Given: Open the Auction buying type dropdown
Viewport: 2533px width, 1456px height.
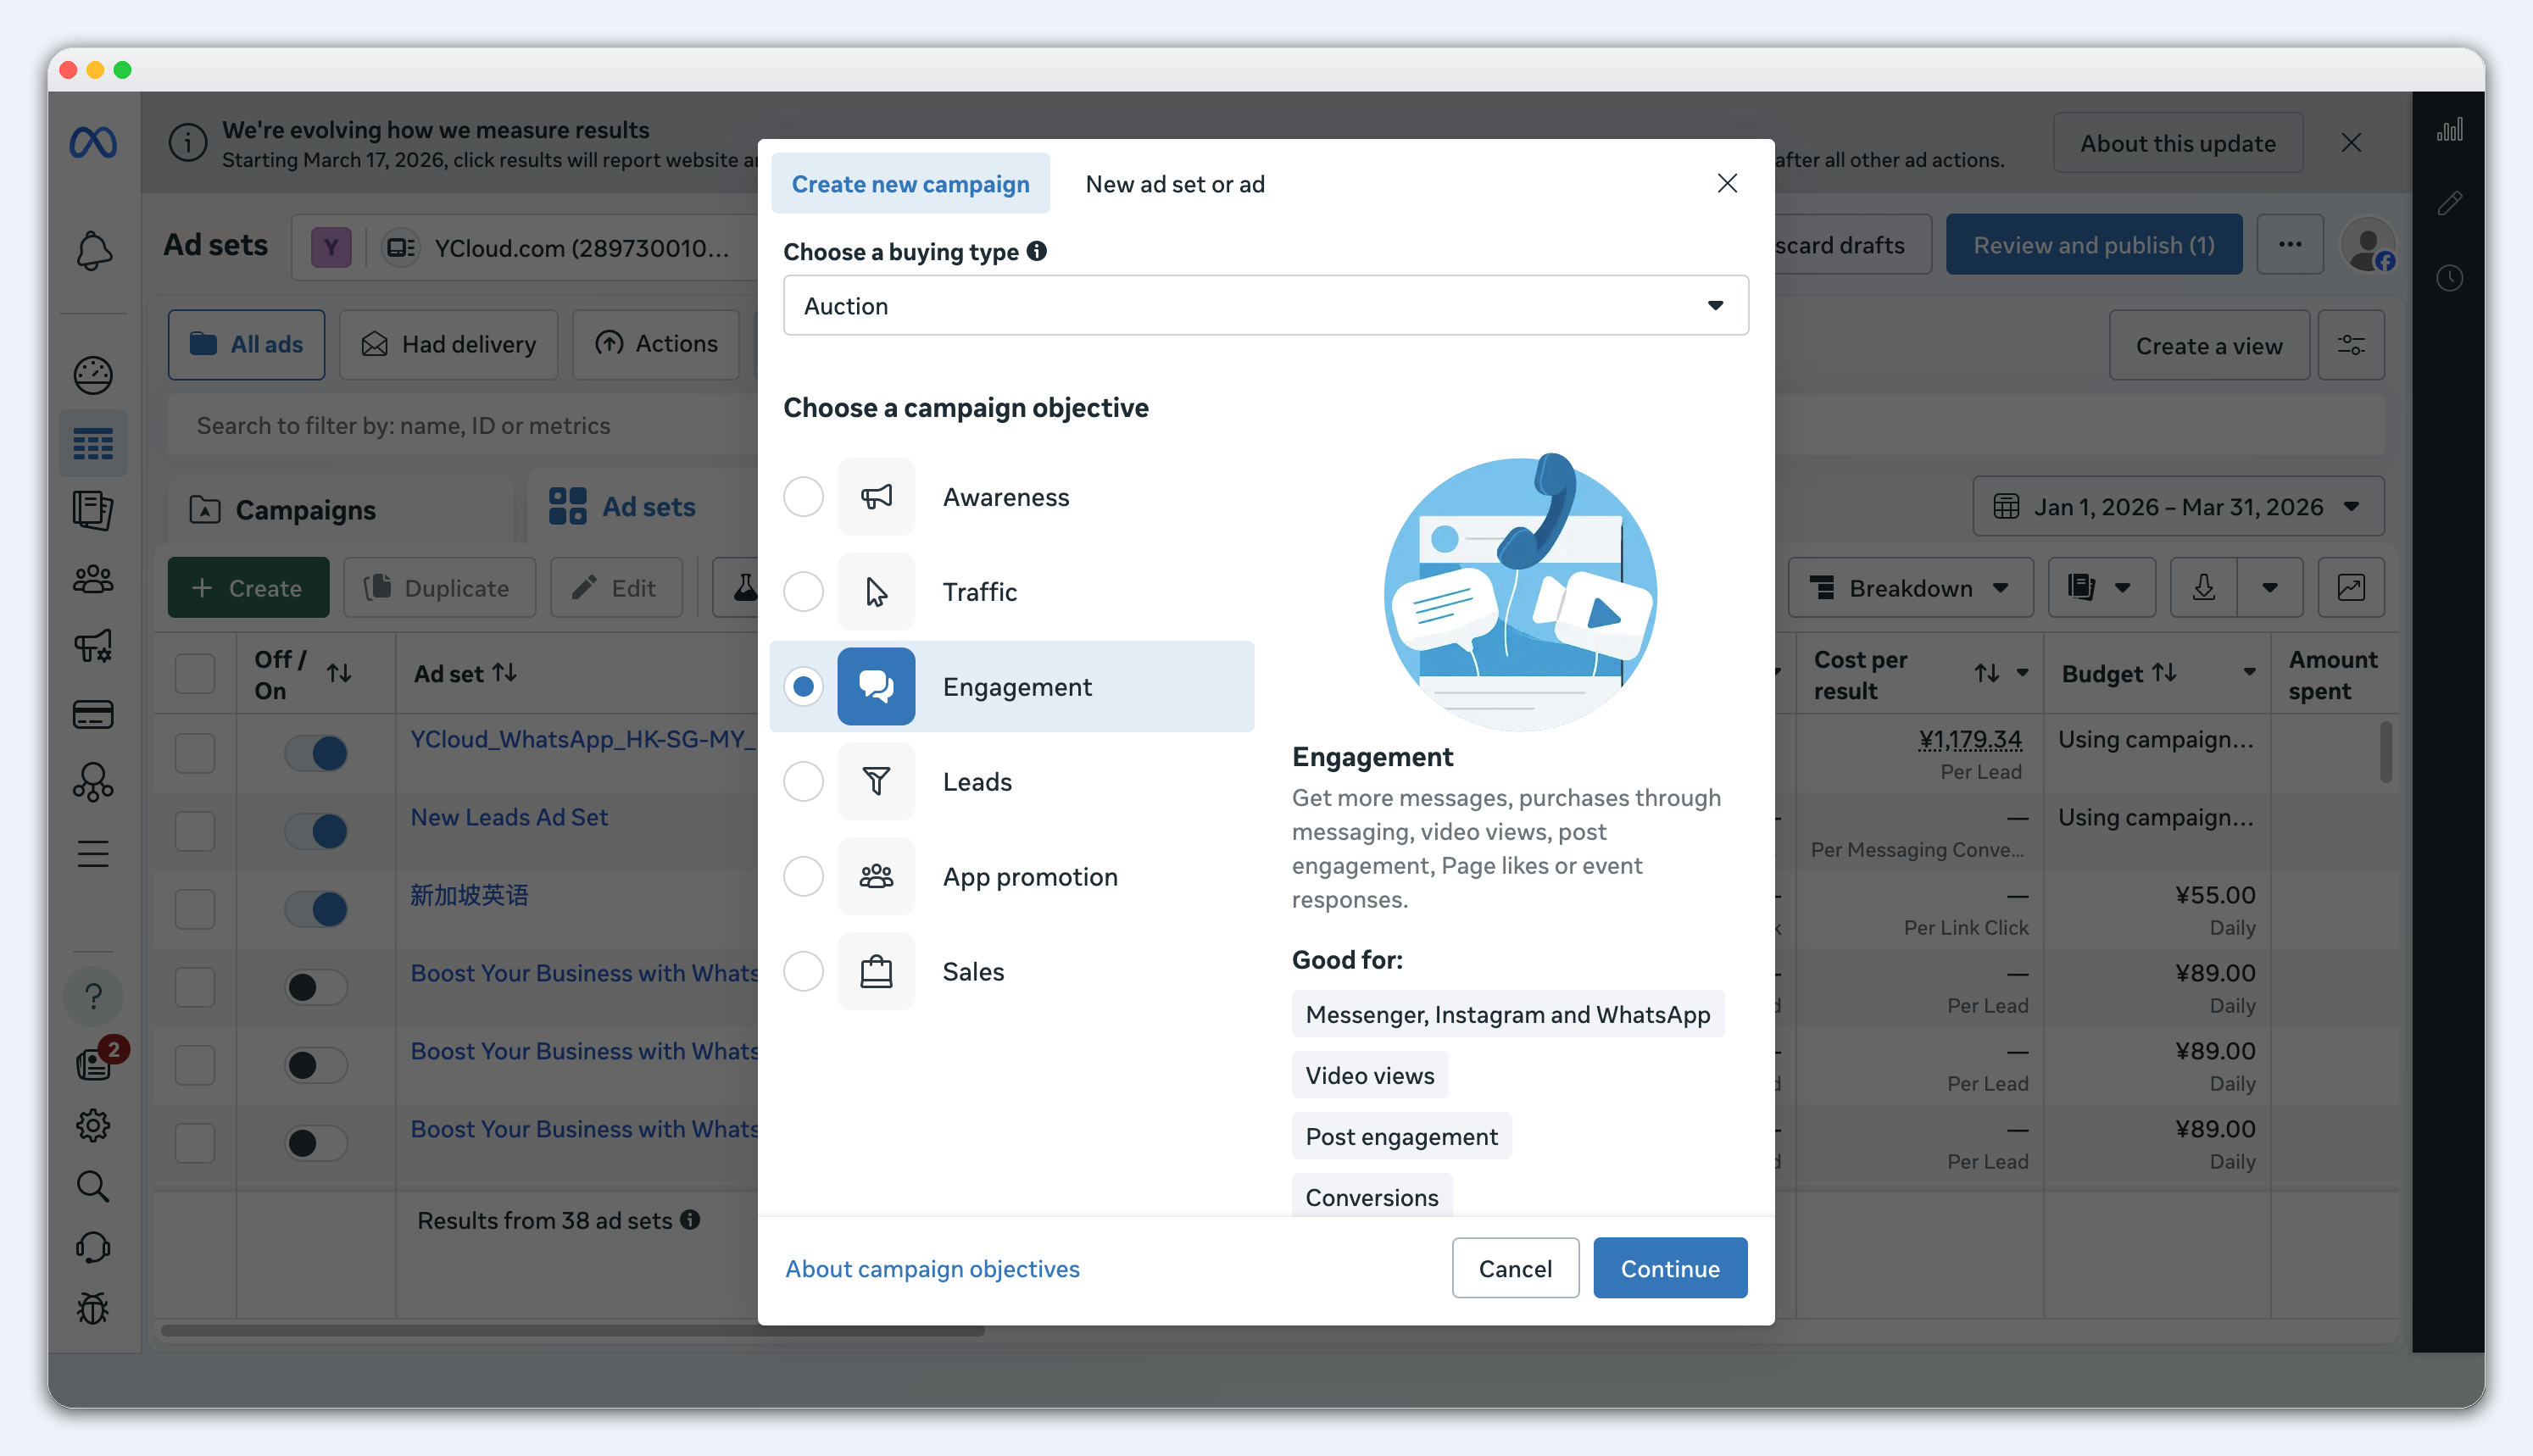Looking at the screenshot, I should (1265, 305).
